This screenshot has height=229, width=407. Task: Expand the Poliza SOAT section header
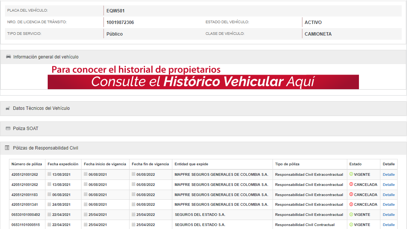(x=26, y=129)
